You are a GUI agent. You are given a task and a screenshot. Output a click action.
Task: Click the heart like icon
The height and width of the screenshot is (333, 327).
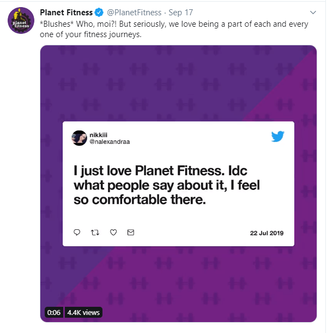coord(113,233)
